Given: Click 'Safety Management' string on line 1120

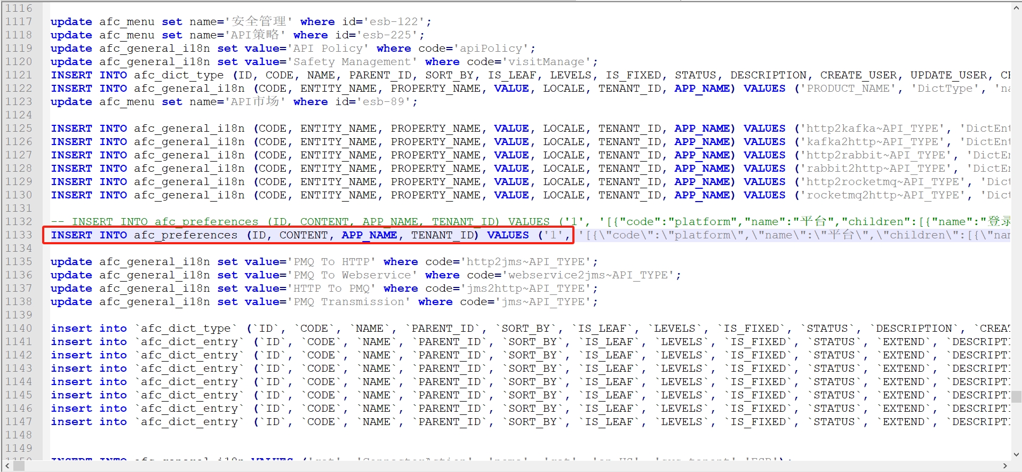Looking at the screenshot, I should click(352, 62).
